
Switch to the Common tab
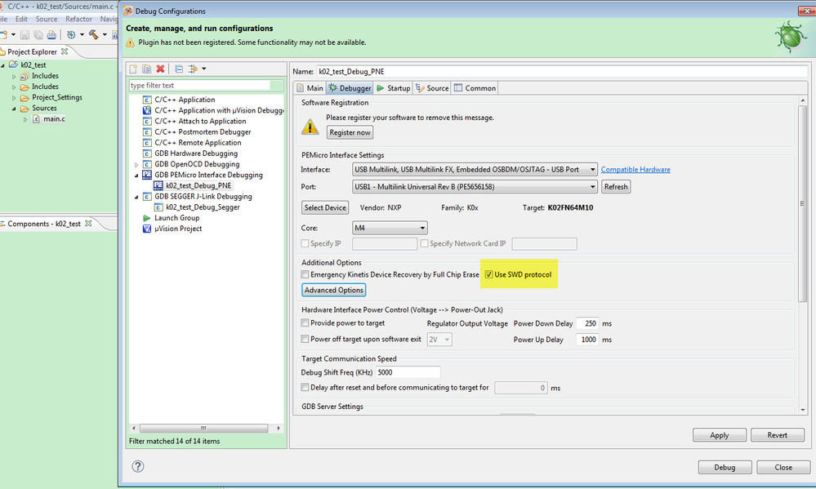475,88
